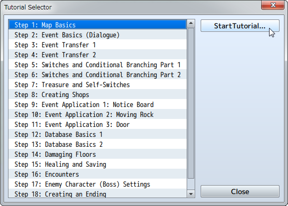Viewport: 288px width, 206px height.
Task: Choose Step 14: Damaging Floors
Action: pyautogui.click(x=97, y=154)
